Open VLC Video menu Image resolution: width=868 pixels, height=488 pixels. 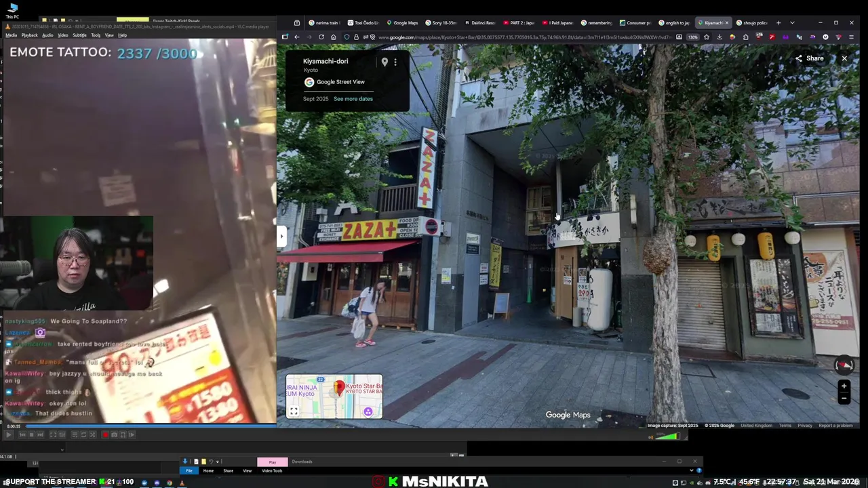coord(63,35)
